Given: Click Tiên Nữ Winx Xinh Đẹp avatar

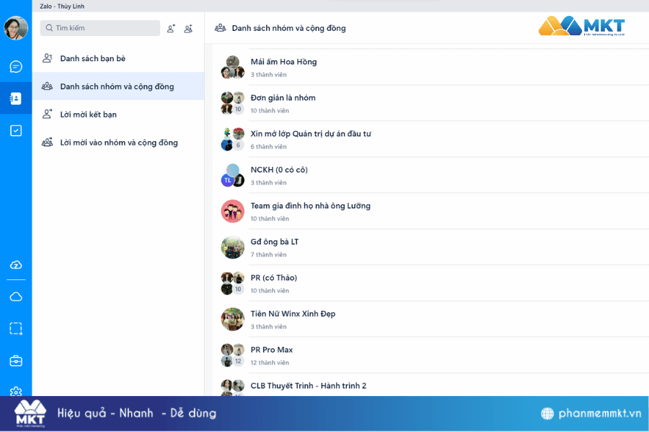Looking at the screenshot, I should (x=233, y=319).
